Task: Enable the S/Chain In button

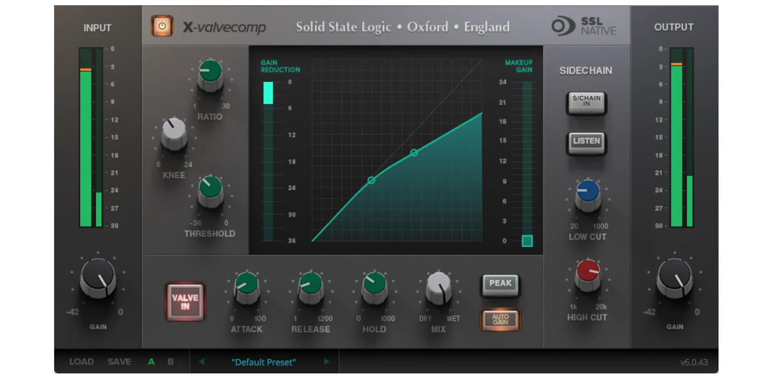Action: click(586, 102)
